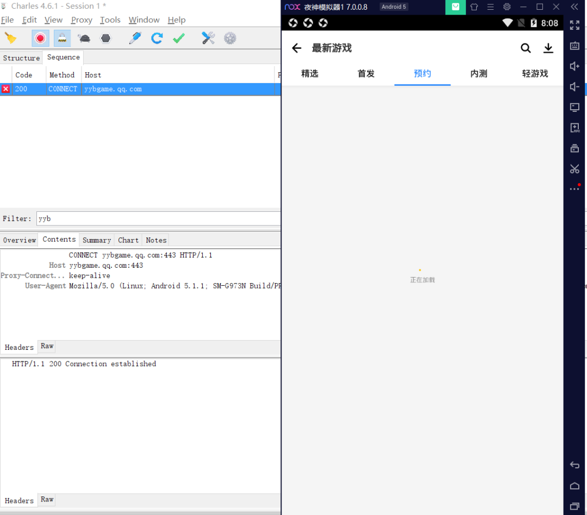Screen dimensions: 587x515
Task: Toggle breakpoints hexagon icon
Action: pos(106,38)
